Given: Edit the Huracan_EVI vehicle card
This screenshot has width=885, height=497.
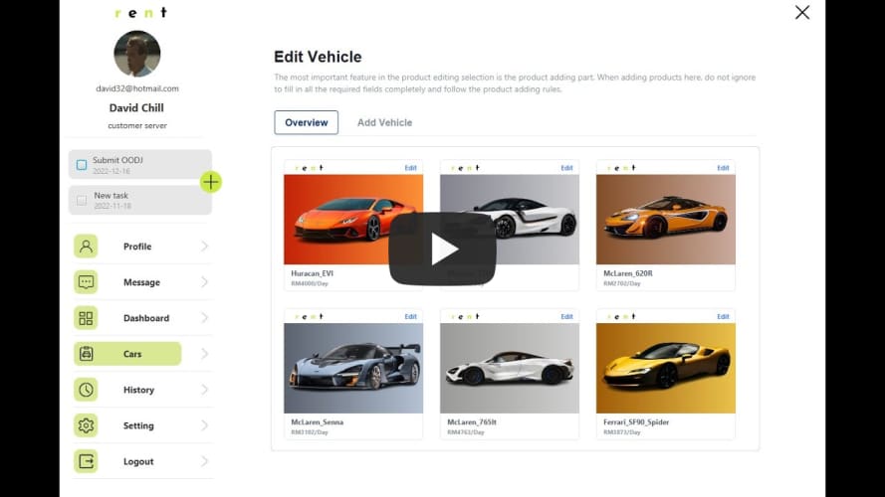Looking at the screenshot, I should (x=410, y=168).
